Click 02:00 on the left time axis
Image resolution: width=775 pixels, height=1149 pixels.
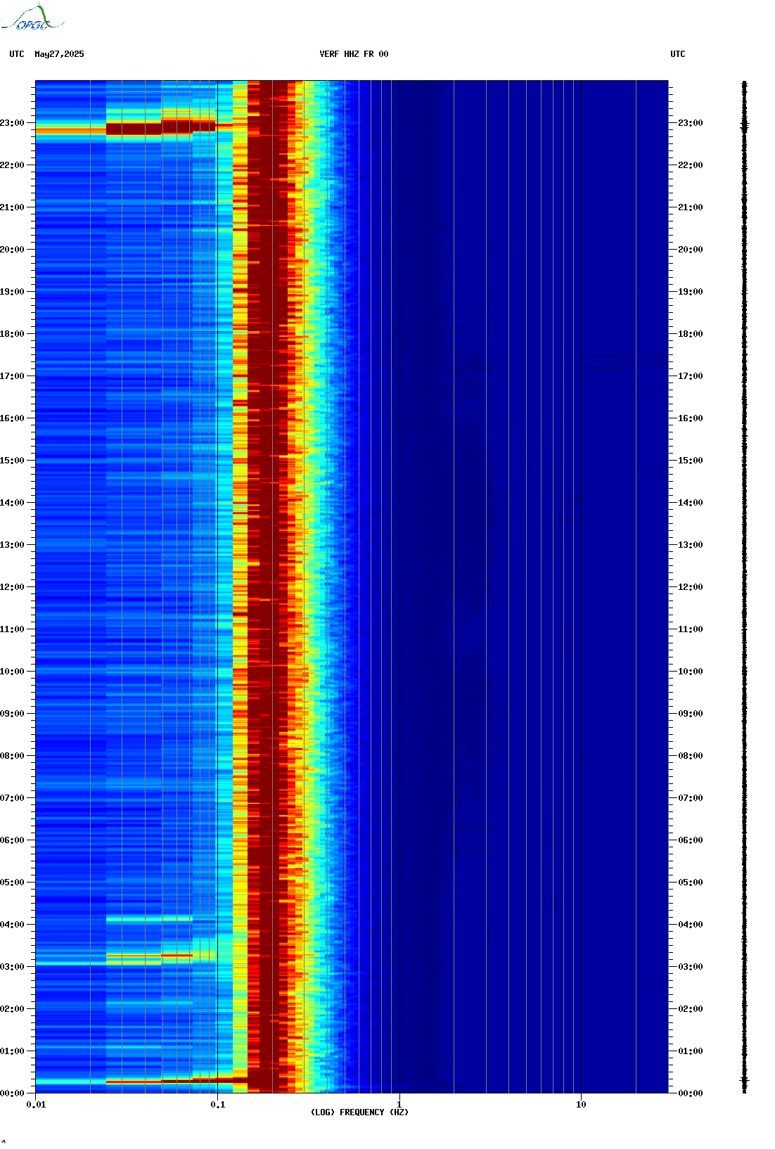point(12,1009)
